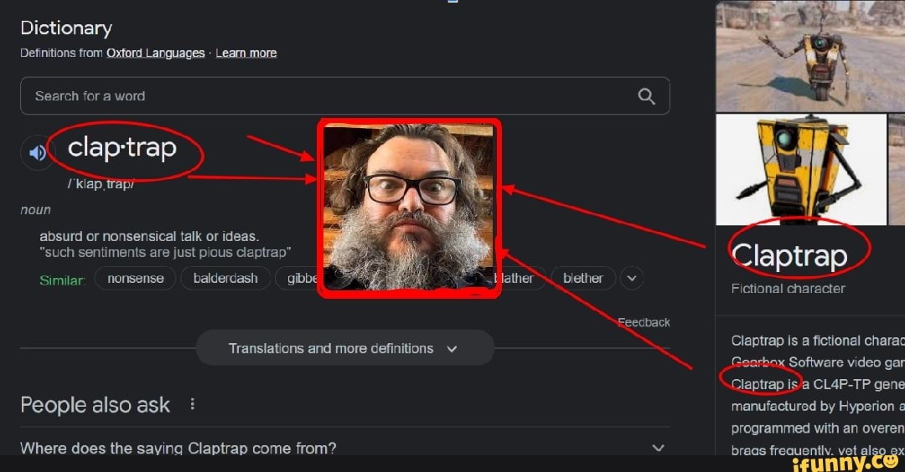Click the clap·trap dictionary headword

click(x=122, y=148)
